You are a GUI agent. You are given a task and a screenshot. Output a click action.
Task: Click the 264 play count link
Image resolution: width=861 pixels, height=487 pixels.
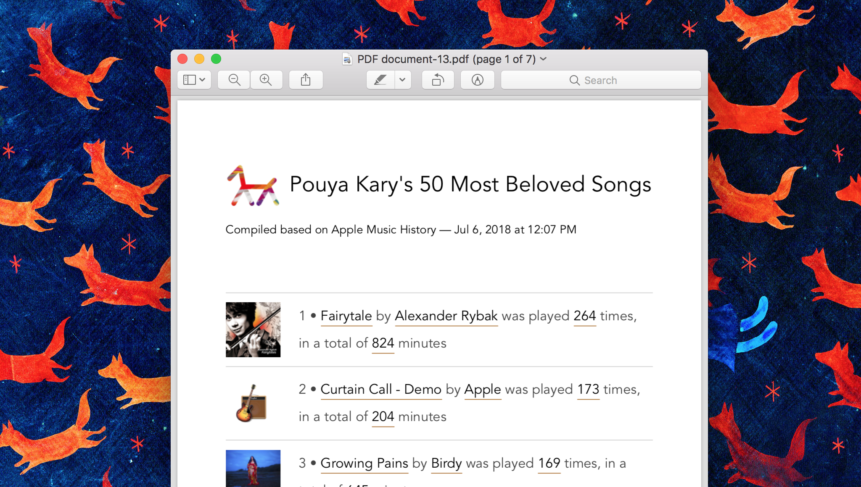click(585, 316)
